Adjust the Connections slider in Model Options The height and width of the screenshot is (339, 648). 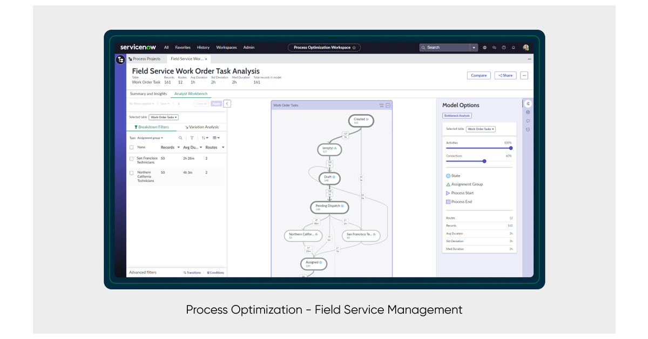pyautogui.click(x=484, y=161)
